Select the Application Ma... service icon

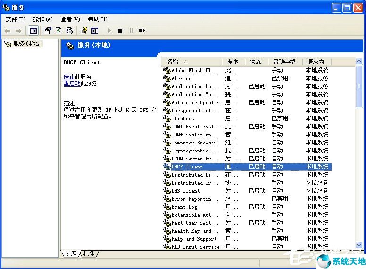(166, 94)
